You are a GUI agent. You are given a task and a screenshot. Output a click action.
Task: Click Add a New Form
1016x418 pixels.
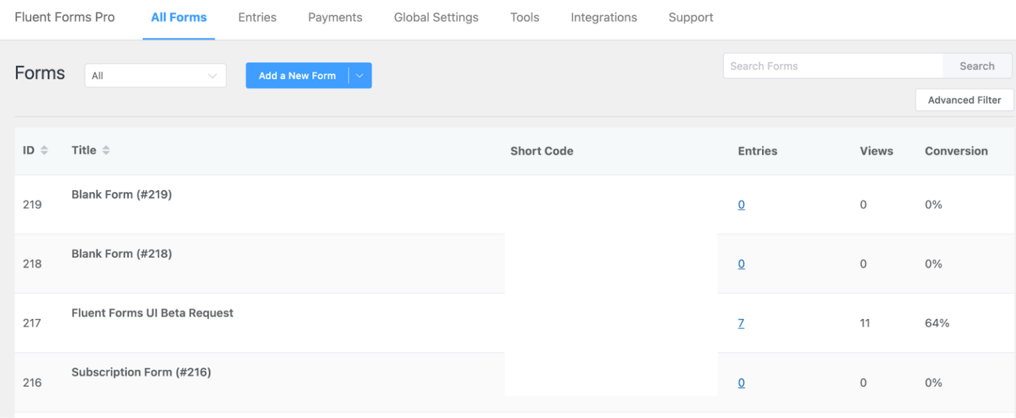click(296, 75)
